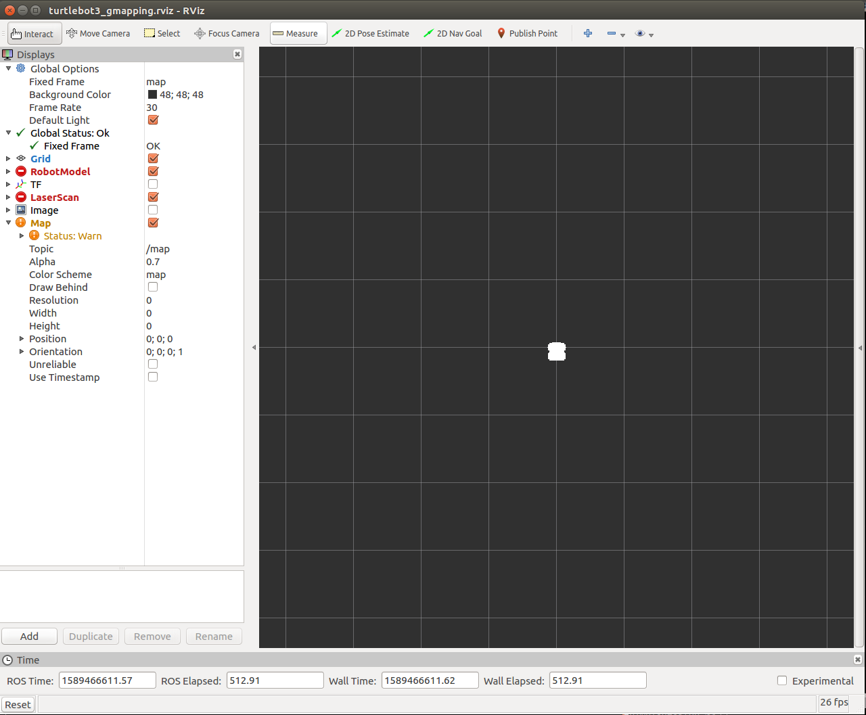Click the Add display button
This screenshot has width=866, height=715.
coord(29,636)
